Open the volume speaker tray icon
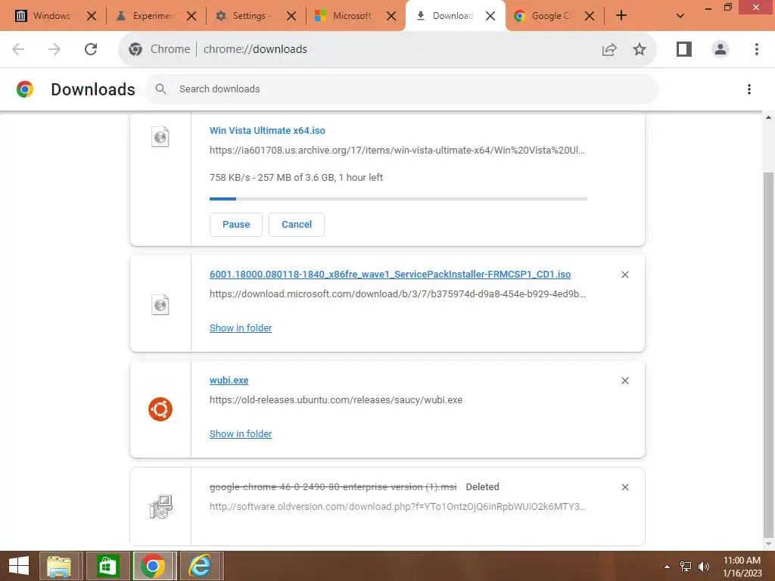Viewport: 775px width, 581px height. pyautogui.click(x=703, y=567)
